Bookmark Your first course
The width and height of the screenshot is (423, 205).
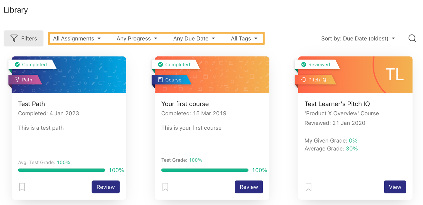click(165, 187)
